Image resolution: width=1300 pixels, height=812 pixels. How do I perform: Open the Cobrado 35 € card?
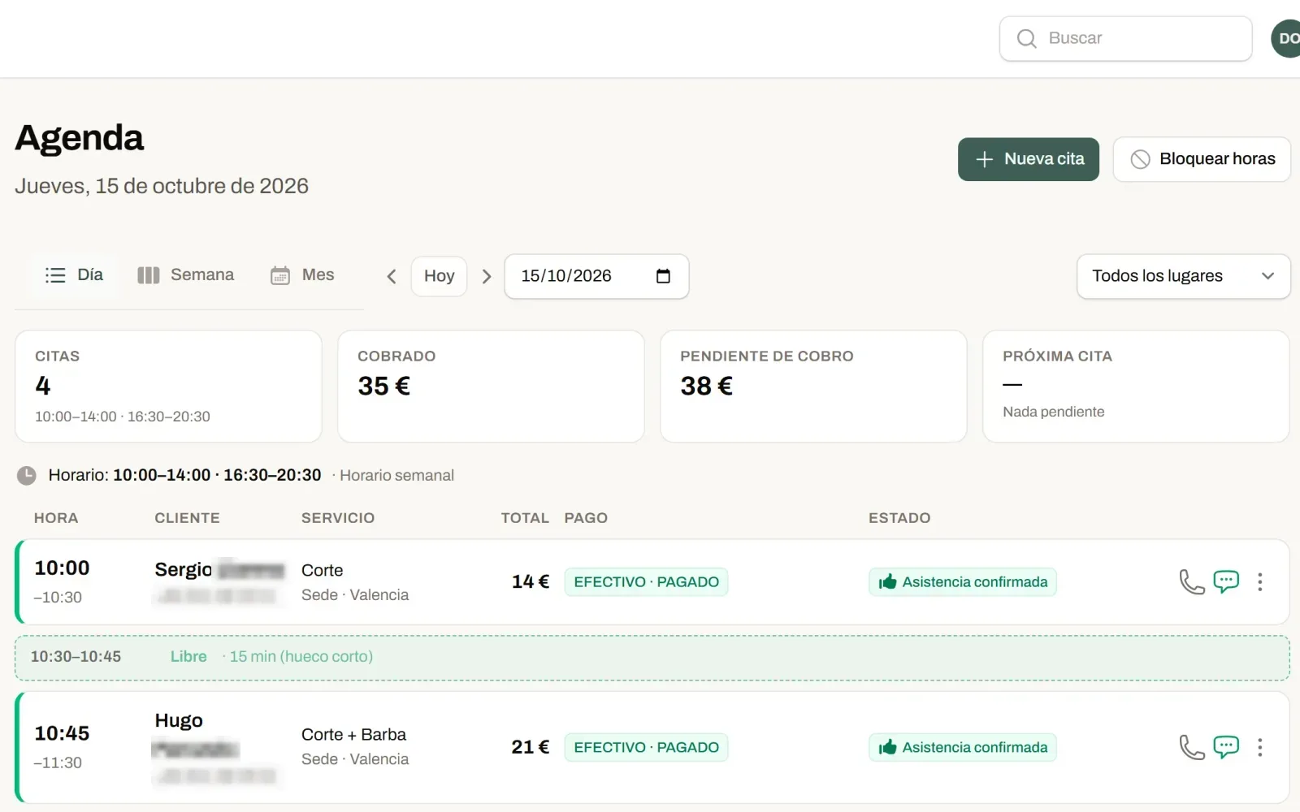[491, 387]
